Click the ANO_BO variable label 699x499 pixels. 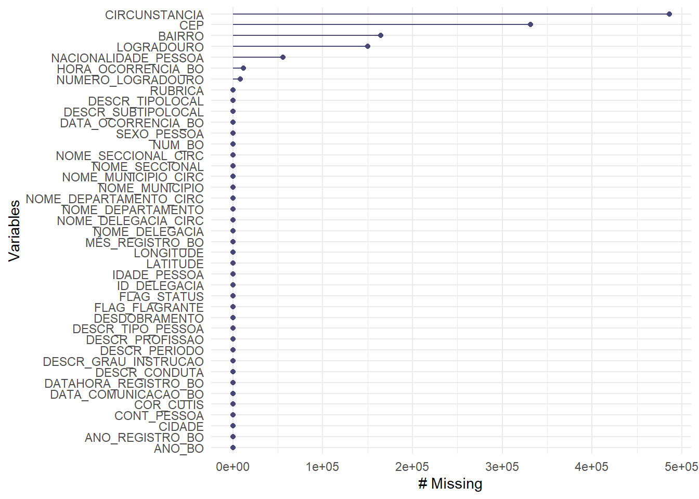[179, 449]
